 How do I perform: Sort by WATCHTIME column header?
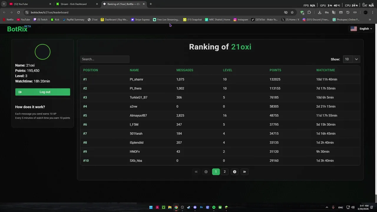325,70
